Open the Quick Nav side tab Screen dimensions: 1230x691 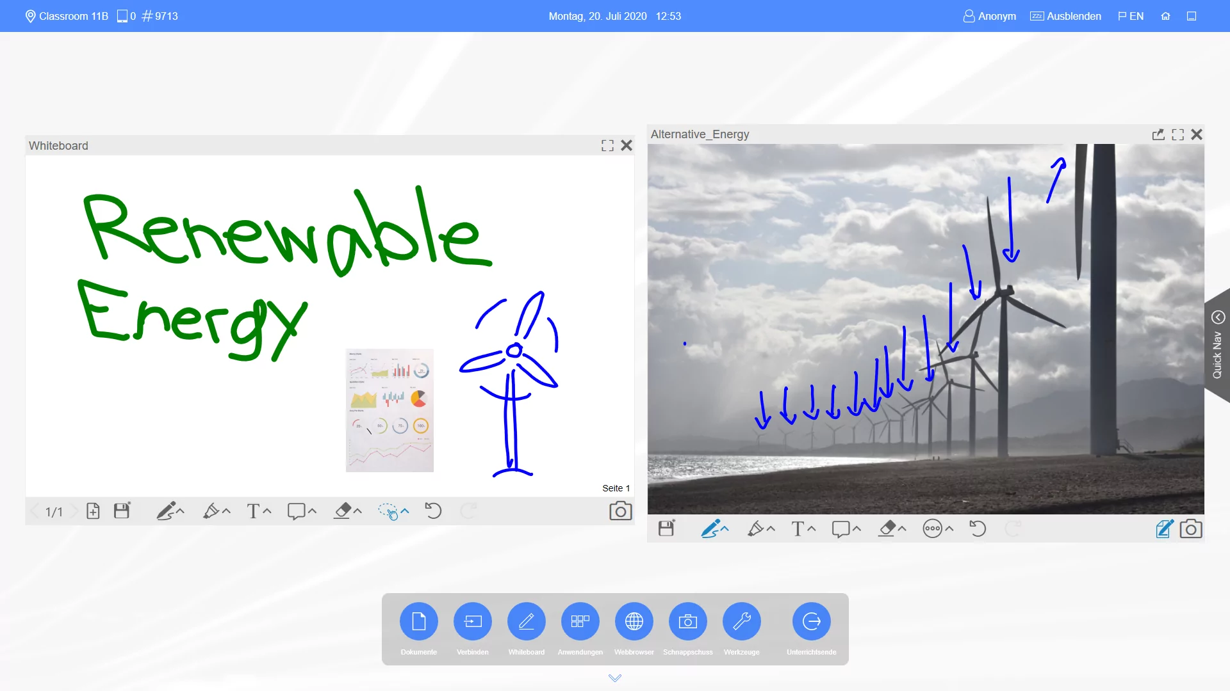pos(1217,345)
